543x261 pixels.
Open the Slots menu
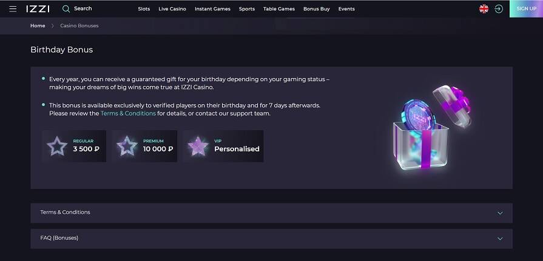pos(144,9)
